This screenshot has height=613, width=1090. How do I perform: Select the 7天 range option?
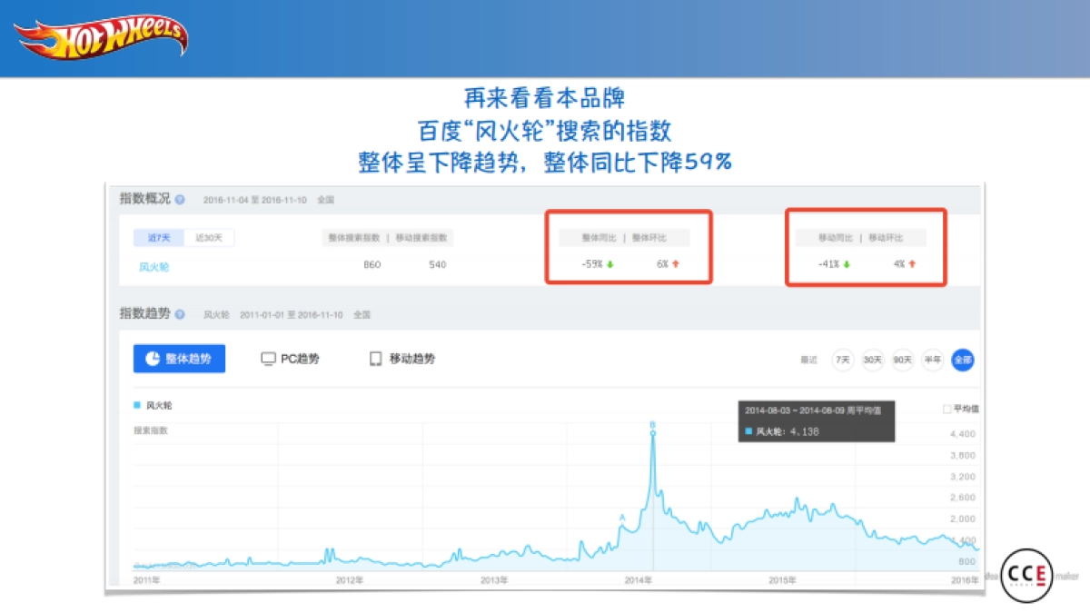point(843,361)
